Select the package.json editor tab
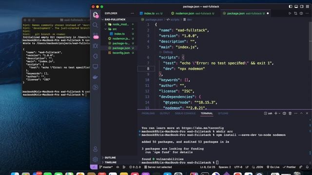 click(x=246, y=13)
